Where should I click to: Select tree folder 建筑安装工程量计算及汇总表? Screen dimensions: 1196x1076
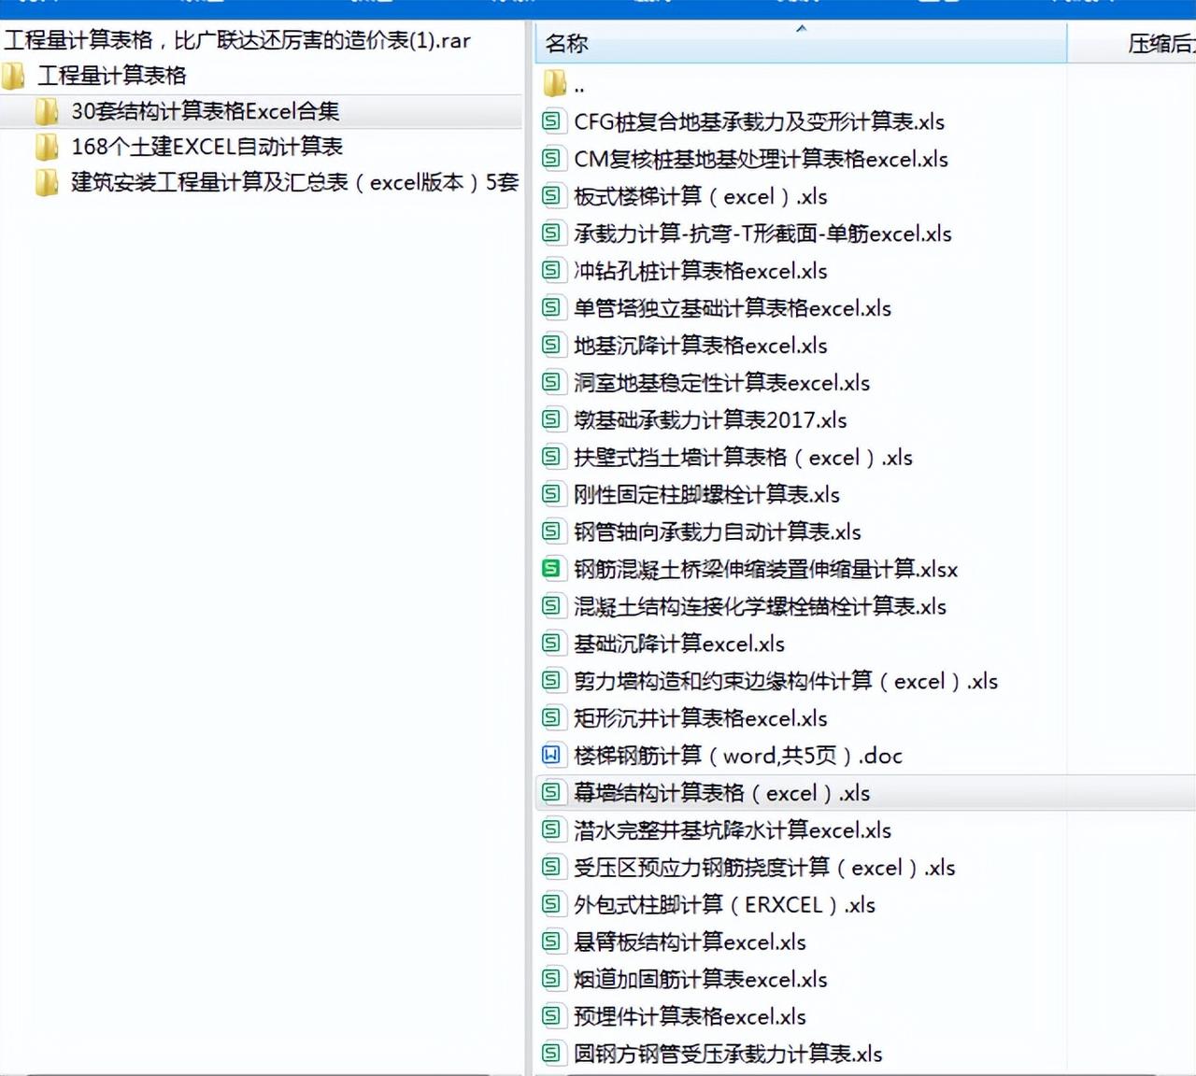point(295,182)
